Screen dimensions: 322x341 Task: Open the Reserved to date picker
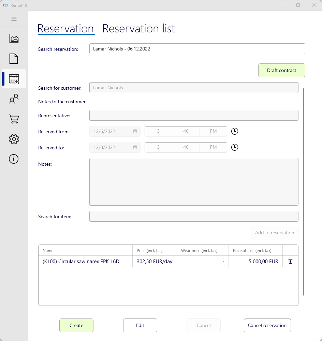click(x=135, y=147)
